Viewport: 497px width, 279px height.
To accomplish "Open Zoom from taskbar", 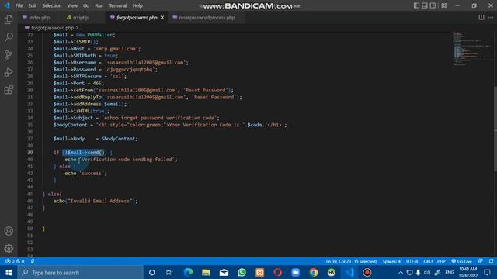I will (x=295, y=272).
